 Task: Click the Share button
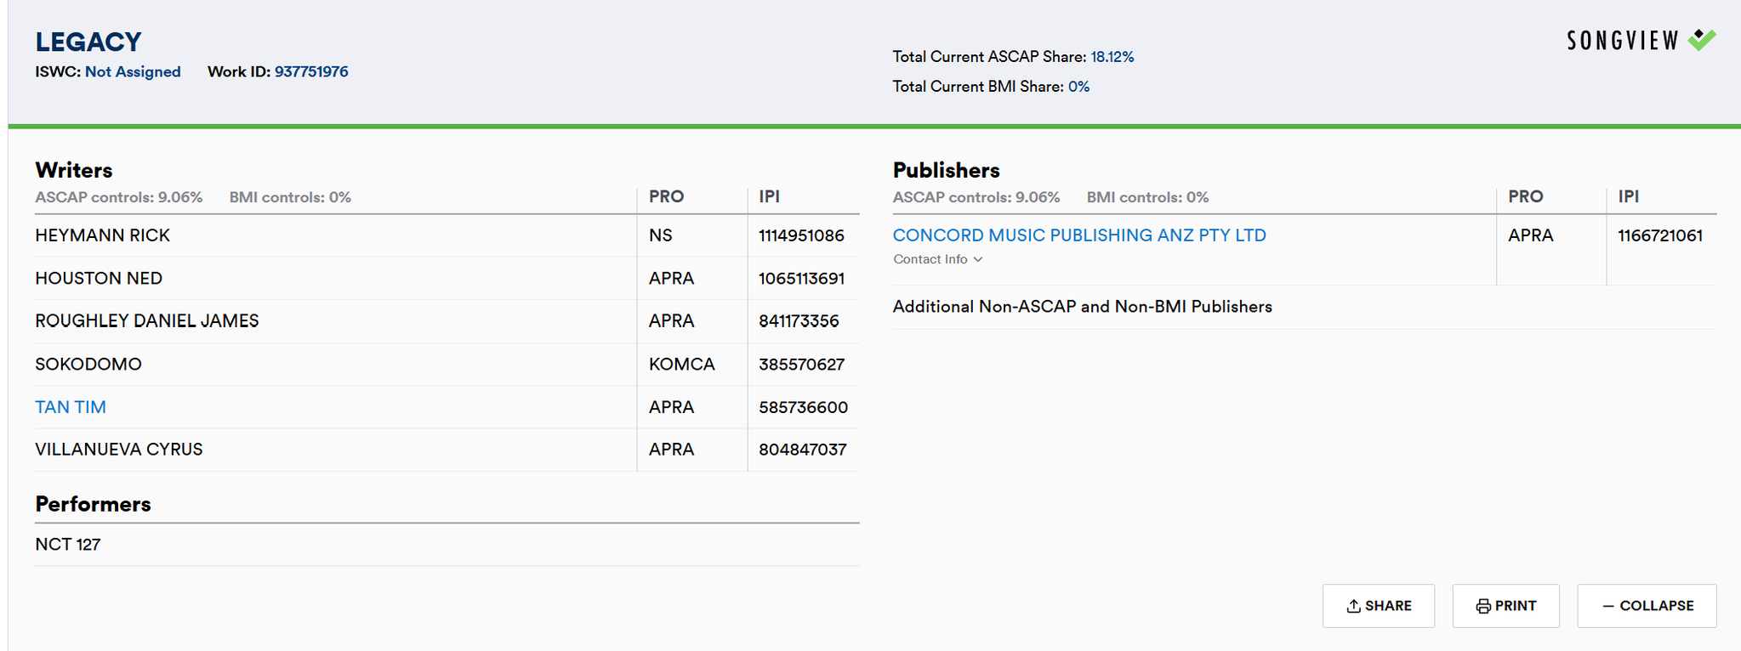tap(1378, 606)
